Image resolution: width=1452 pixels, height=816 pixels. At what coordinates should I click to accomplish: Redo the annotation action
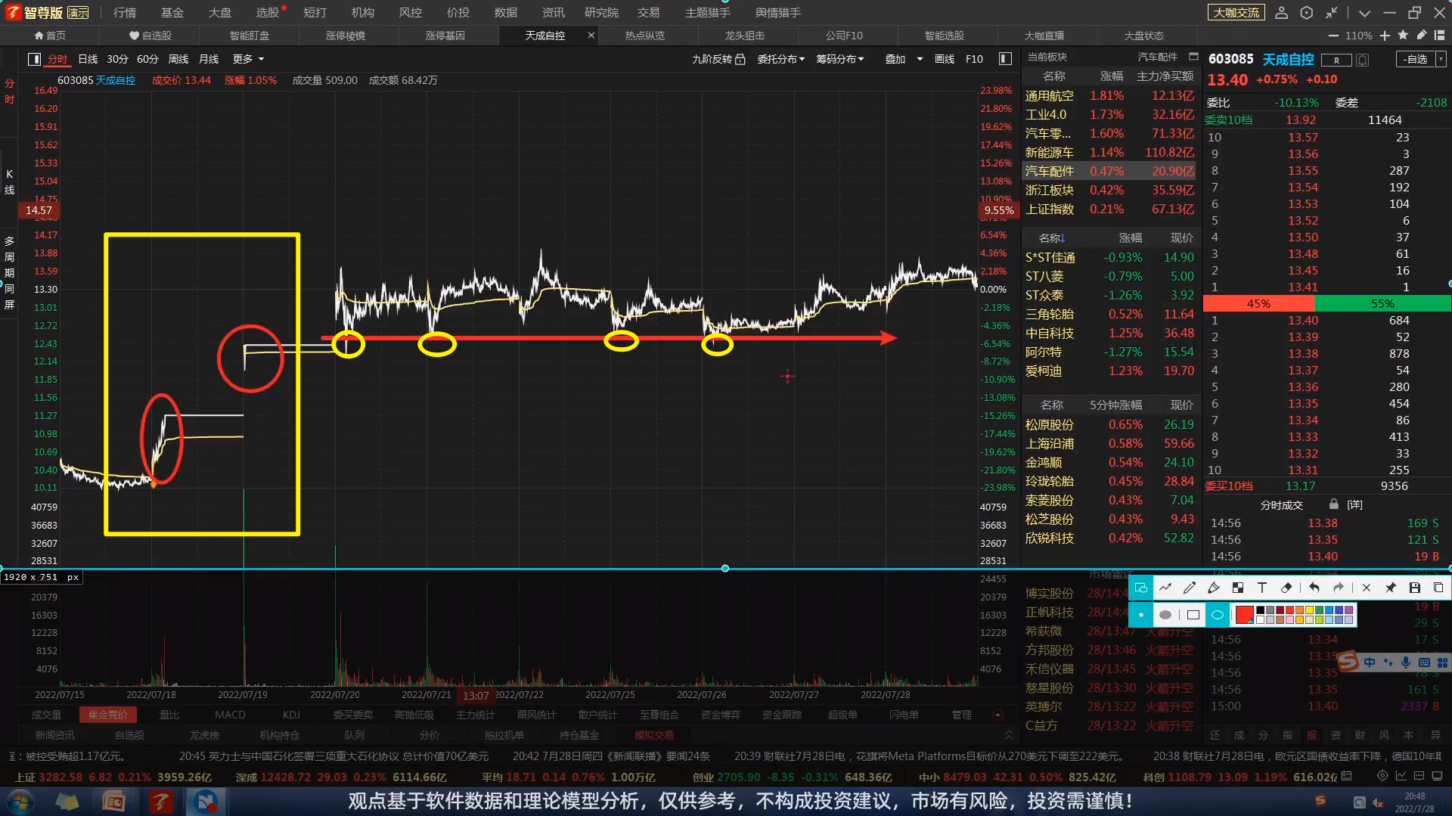[x=1339, y=588]
